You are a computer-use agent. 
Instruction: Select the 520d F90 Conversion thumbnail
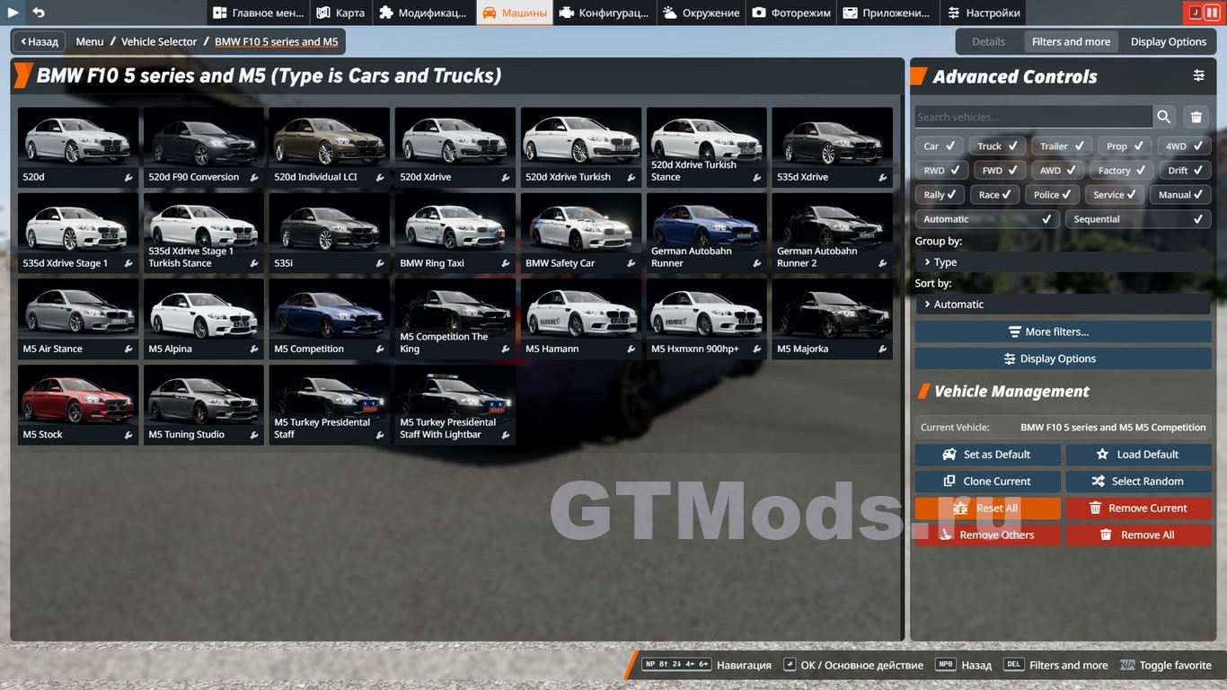click(x=204, y=147)
